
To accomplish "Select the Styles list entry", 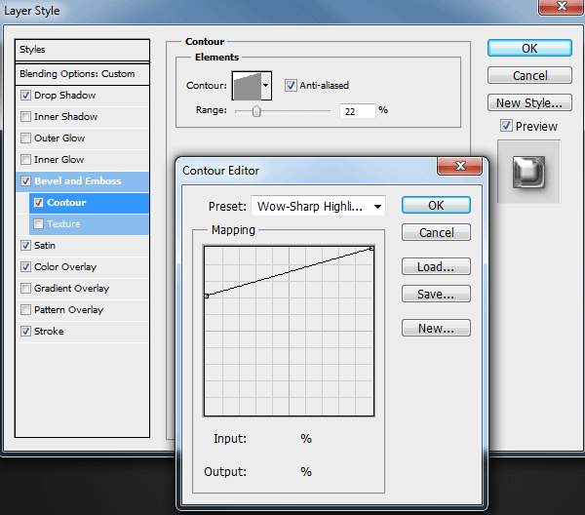I will coord(82,50).
